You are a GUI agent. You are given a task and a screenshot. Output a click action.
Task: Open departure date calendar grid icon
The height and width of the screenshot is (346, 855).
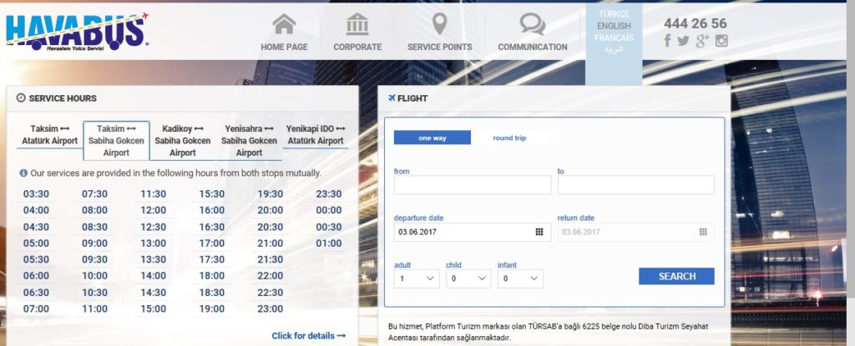pos(539,232)
